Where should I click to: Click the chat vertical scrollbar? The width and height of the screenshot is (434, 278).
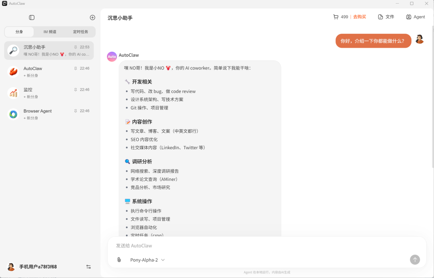click(432, 96)
